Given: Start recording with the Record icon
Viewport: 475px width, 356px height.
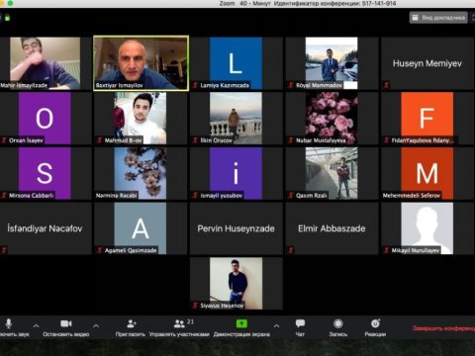Looking at the screenshot, I should tap(338, 323).
